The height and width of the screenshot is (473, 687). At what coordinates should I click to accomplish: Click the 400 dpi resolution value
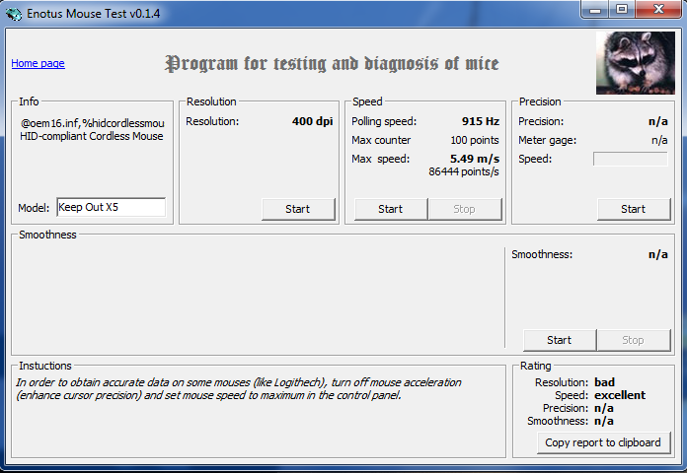(312, 121)
